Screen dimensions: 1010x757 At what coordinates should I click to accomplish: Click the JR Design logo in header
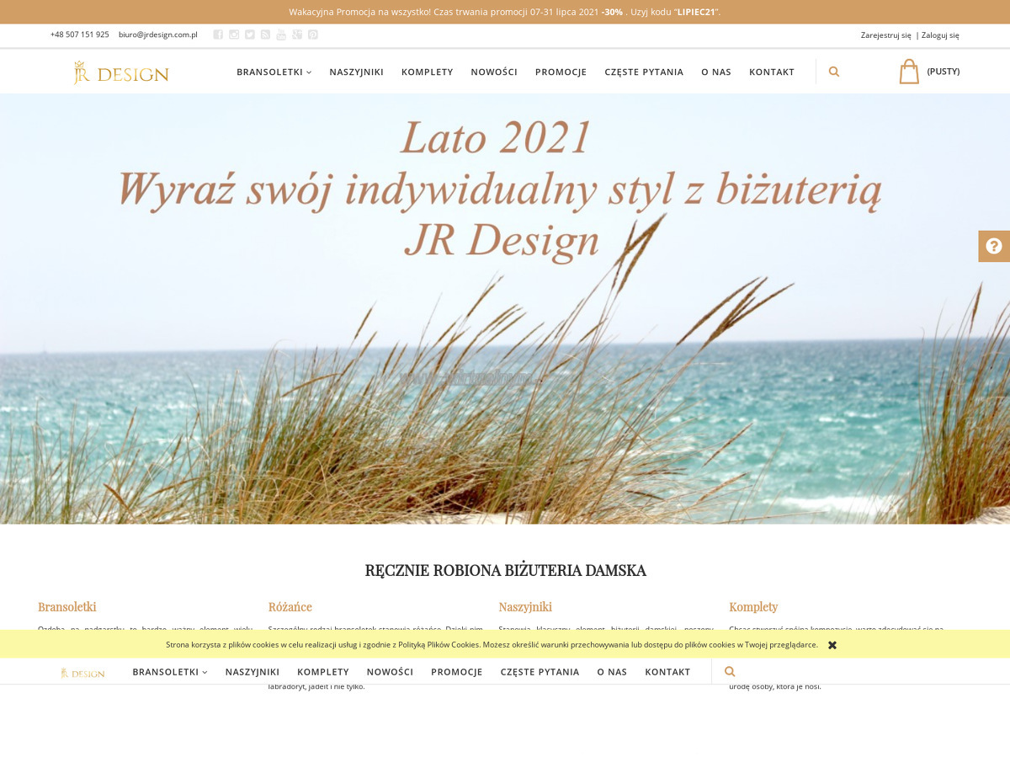coord(121,73)
